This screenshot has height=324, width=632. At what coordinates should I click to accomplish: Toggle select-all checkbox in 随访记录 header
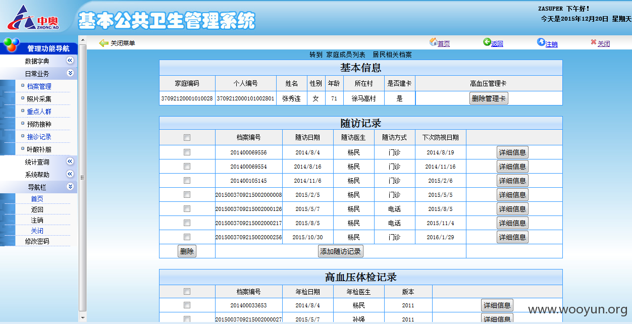(187, 138)
